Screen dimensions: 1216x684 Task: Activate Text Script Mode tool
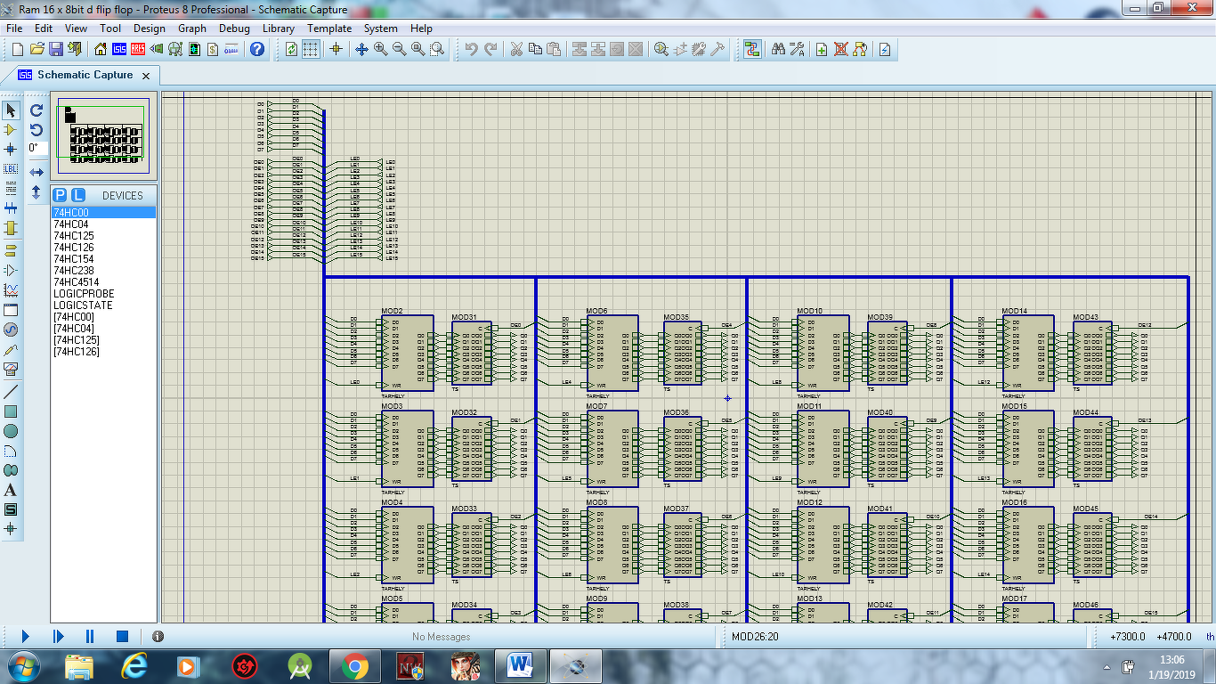point(11,188)
